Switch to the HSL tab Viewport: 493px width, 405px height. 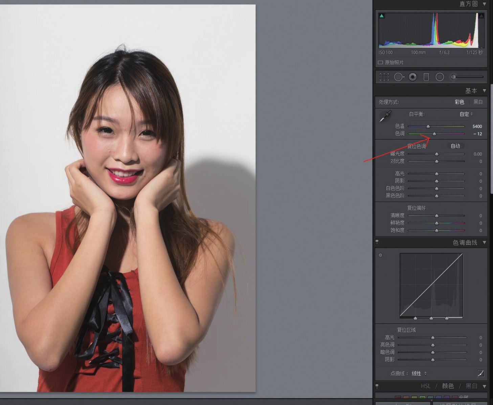[x=426, y=386]
